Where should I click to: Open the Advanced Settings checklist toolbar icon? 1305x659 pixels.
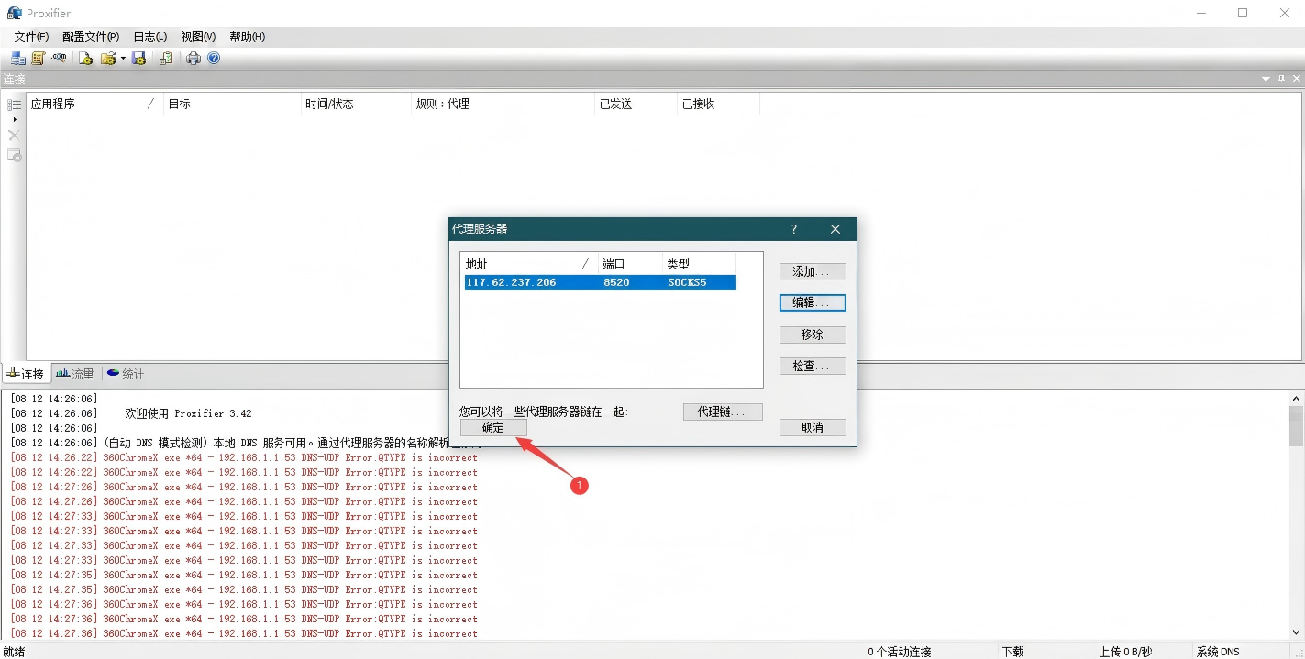[x=166, y=59]
